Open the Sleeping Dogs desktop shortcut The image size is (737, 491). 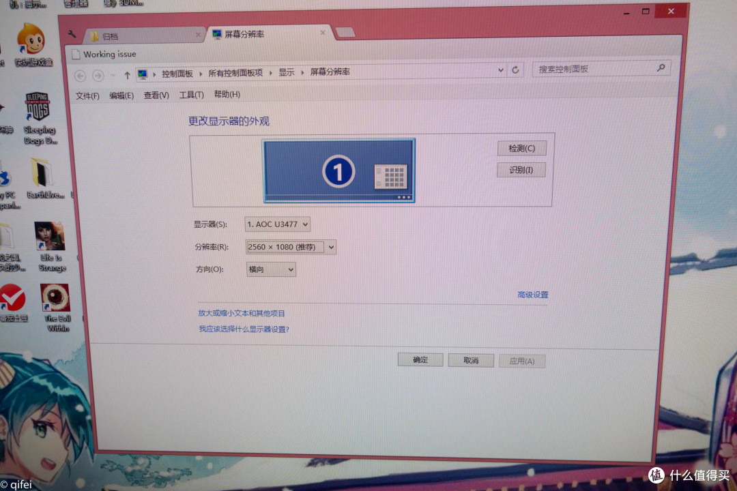click(x=39, y=117)
